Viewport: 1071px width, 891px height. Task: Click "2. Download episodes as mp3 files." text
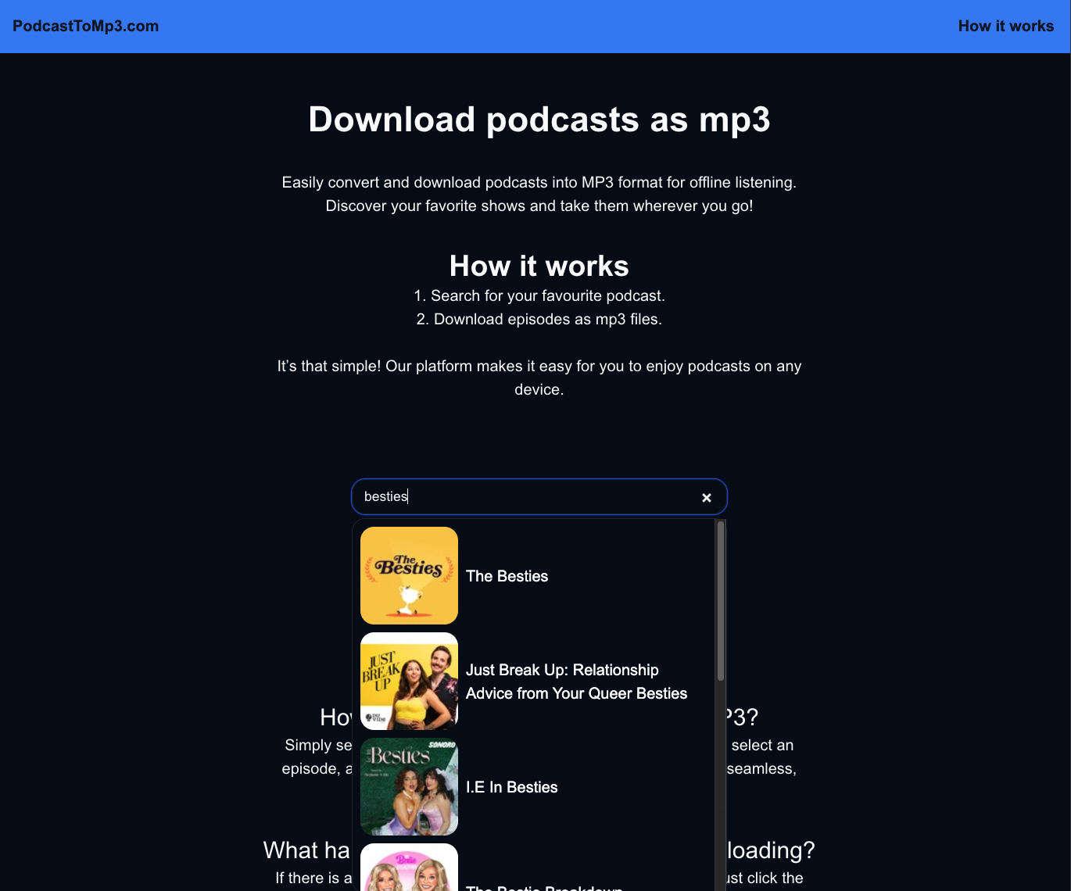click(539, 319)
